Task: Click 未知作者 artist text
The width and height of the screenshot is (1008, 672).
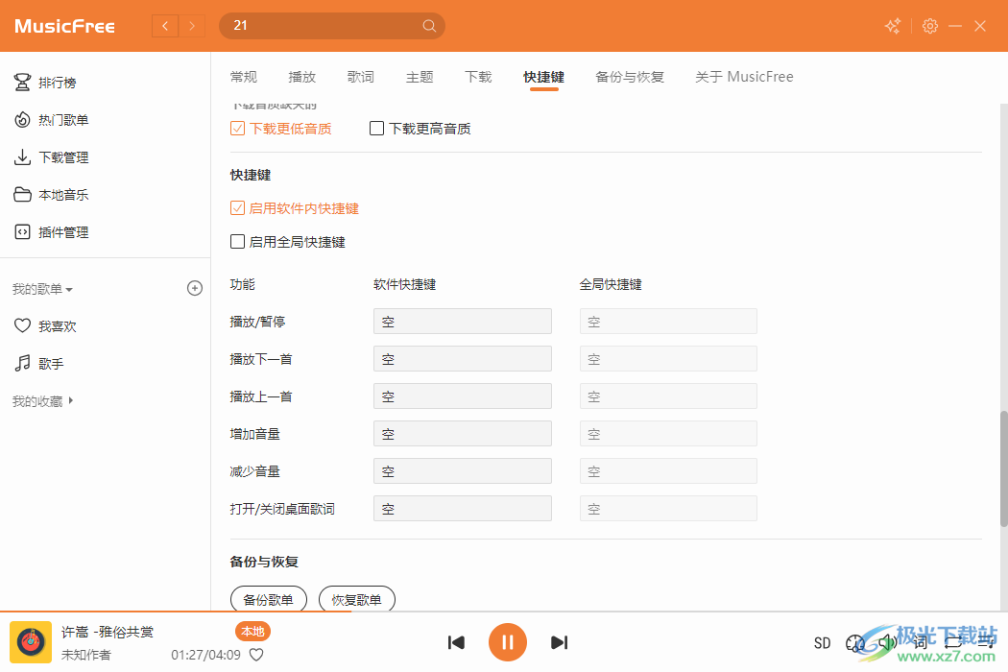Action: [x=86, y=655]
